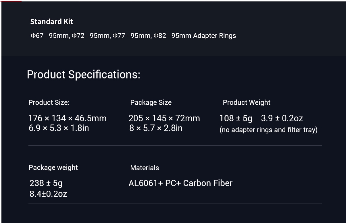This screenshot has height=224, width=350.
Task: Select the 238 ± 5g package weight
Action: (46, 183)
